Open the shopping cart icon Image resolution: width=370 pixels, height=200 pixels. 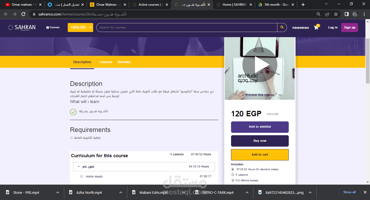pos(316,27)
